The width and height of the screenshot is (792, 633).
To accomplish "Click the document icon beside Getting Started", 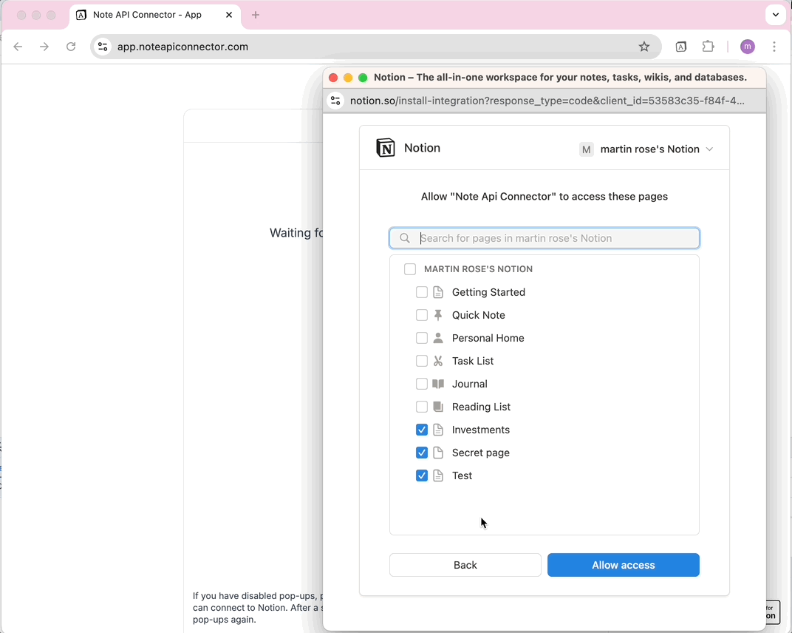I will click(438, 292).
